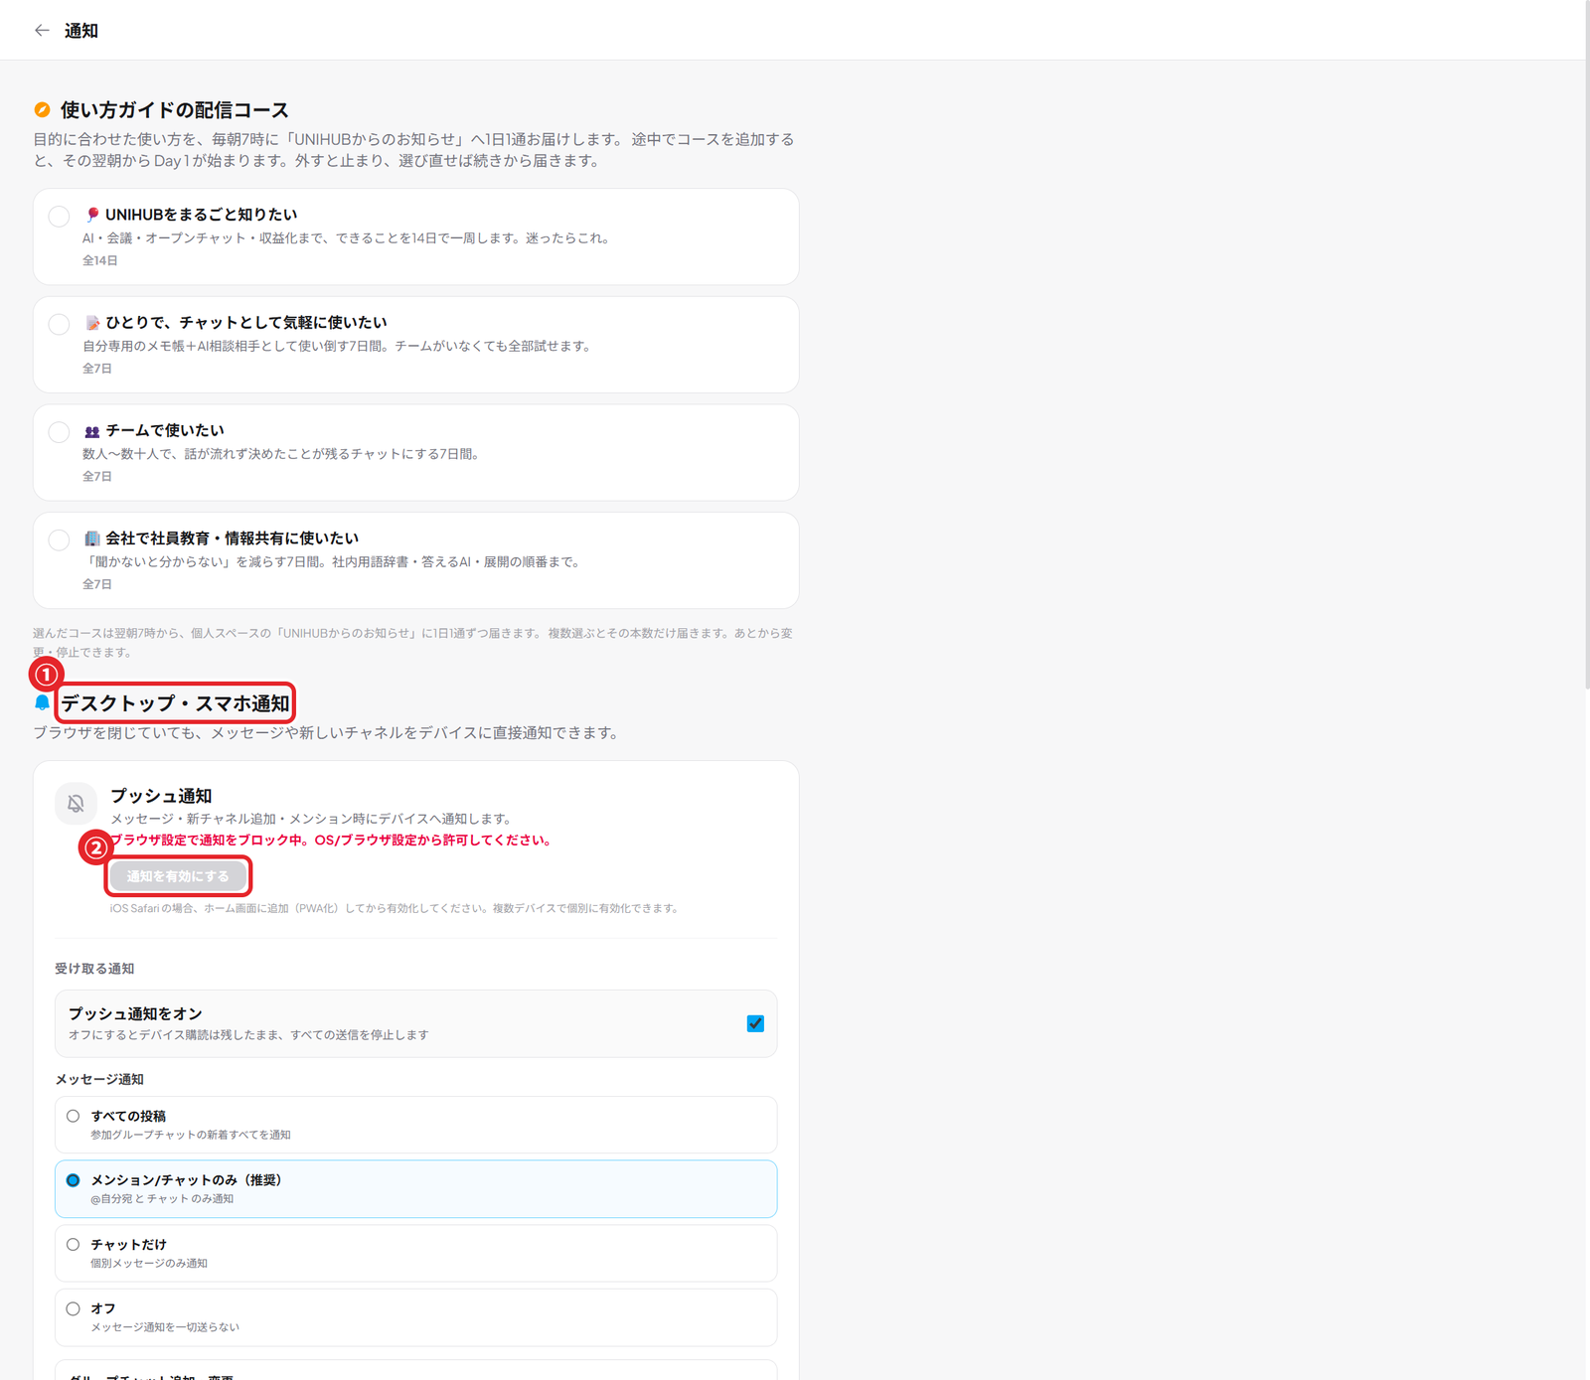Go back using the arrow beside 通知

[x=42, y=31]
